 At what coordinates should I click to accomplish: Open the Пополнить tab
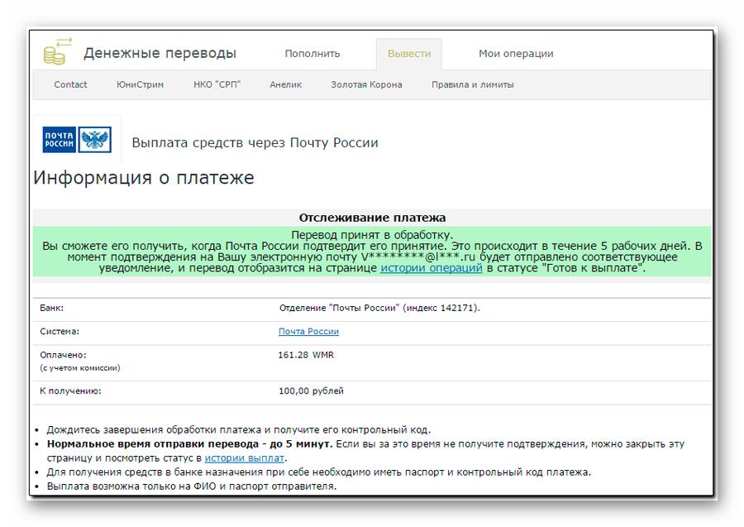(x=312, y=54)
